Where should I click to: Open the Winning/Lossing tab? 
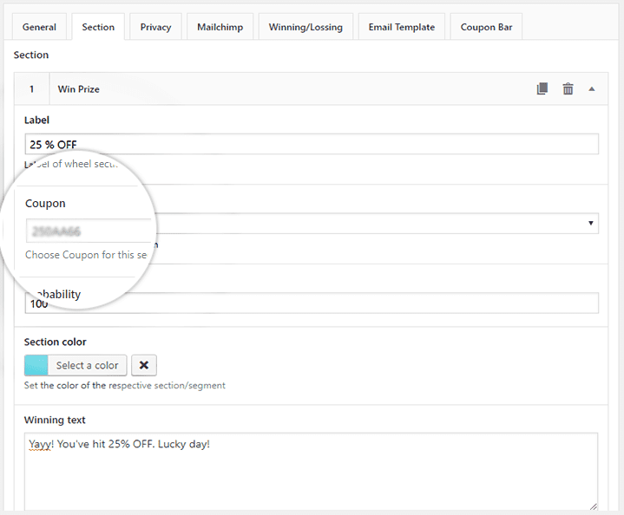305,27
